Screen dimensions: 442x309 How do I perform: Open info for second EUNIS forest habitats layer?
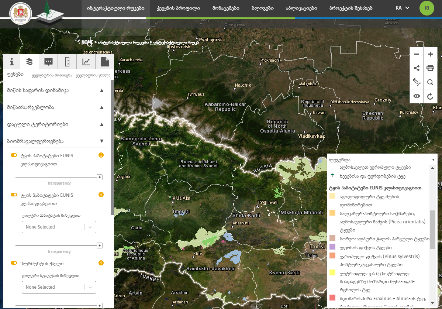click(x=101, y=195)
